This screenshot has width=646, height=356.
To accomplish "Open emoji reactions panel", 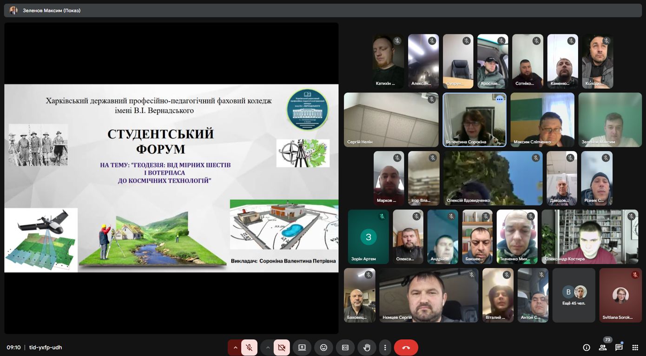I will tap(323, 348).
